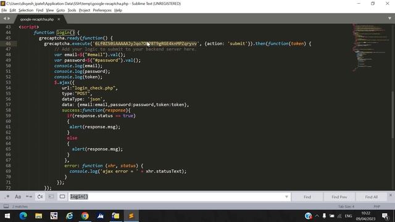The height and width of the screenshot is (222, 395).
Task: Click the USB device tray icon
Action: (324, 216)
